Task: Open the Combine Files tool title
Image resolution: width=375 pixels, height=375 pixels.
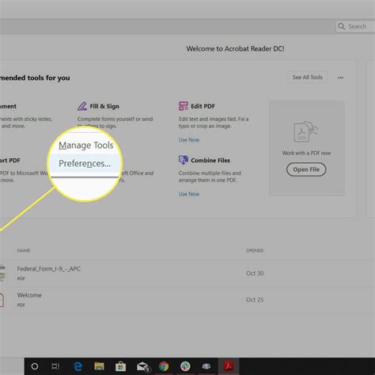Action: [x=210, y=161]
